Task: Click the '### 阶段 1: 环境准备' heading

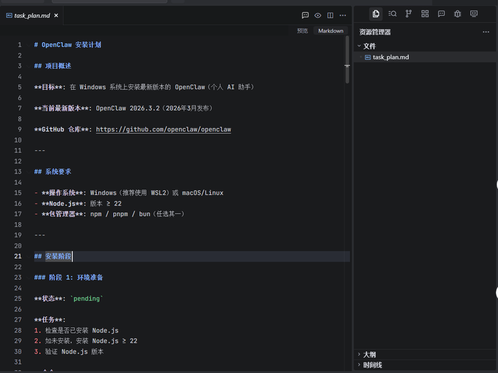Action: (x=68, y=278)
